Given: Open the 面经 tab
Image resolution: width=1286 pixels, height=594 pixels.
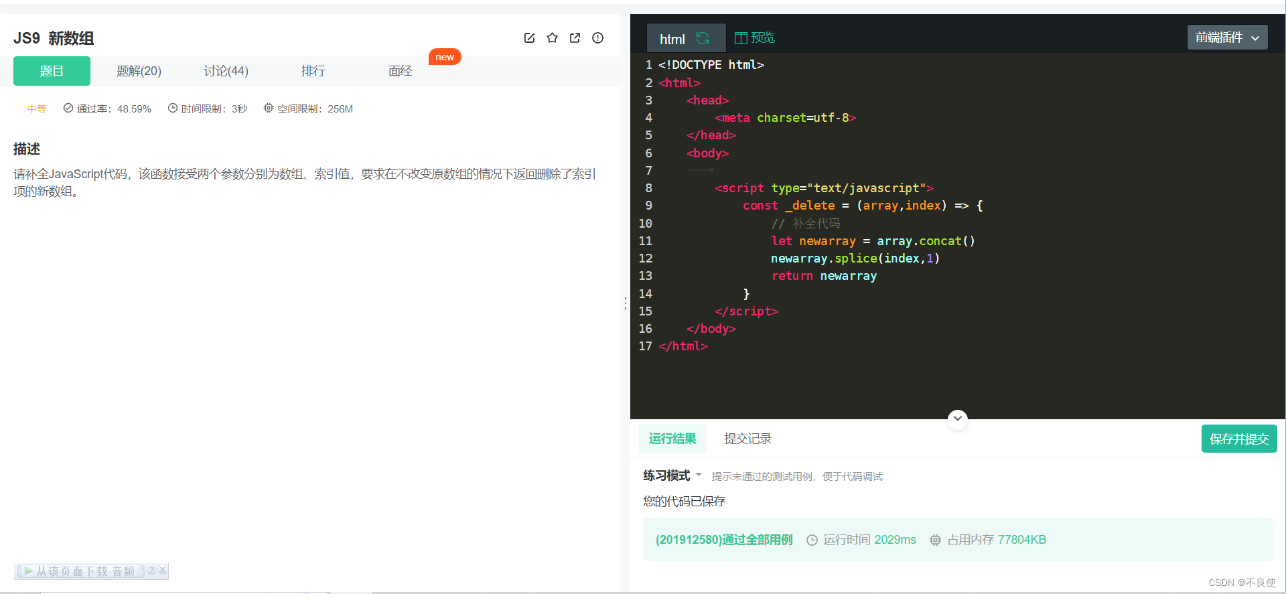Looking at the screenshot, I should coord(400,71).
